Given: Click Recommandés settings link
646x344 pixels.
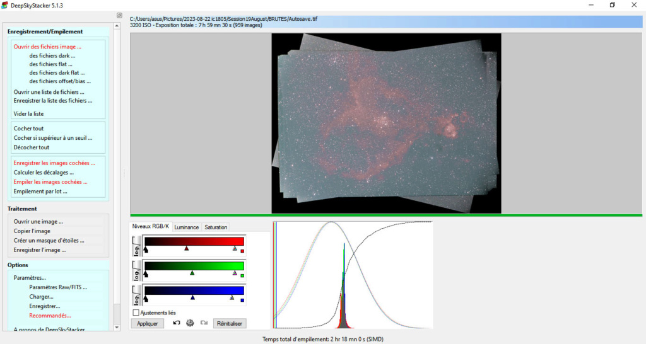Looking at the screenshot, I should pyautogui.click(x=50, y=316).
